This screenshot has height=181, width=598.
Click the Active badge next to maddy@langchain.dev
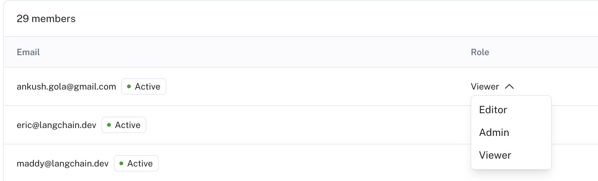point(136,163)
